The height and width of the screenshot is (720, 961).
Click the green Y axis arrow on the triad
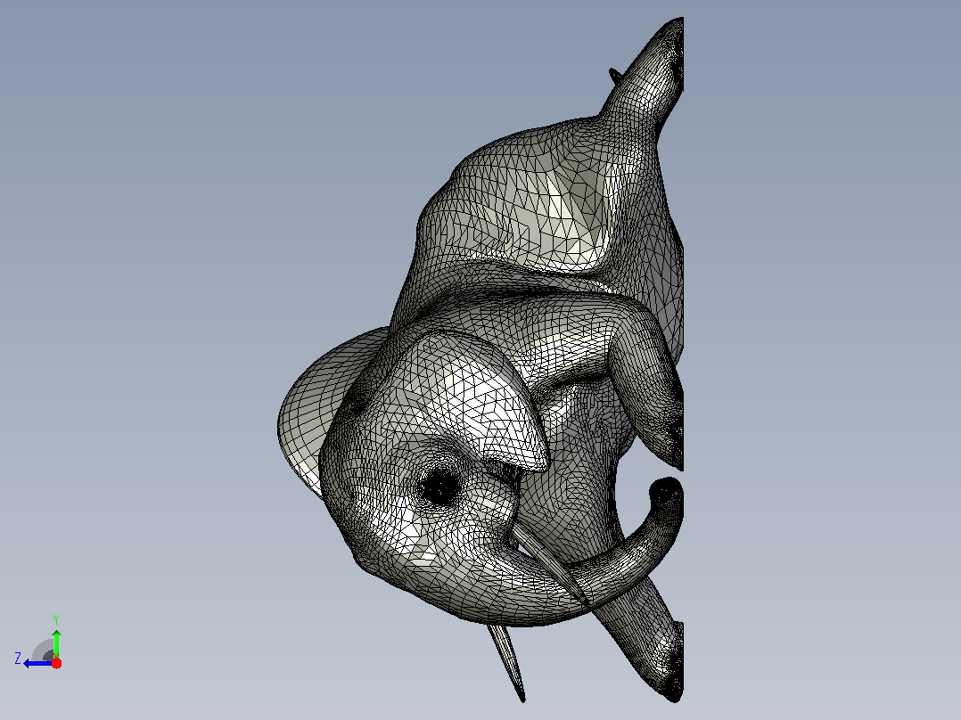pos(56,643)
